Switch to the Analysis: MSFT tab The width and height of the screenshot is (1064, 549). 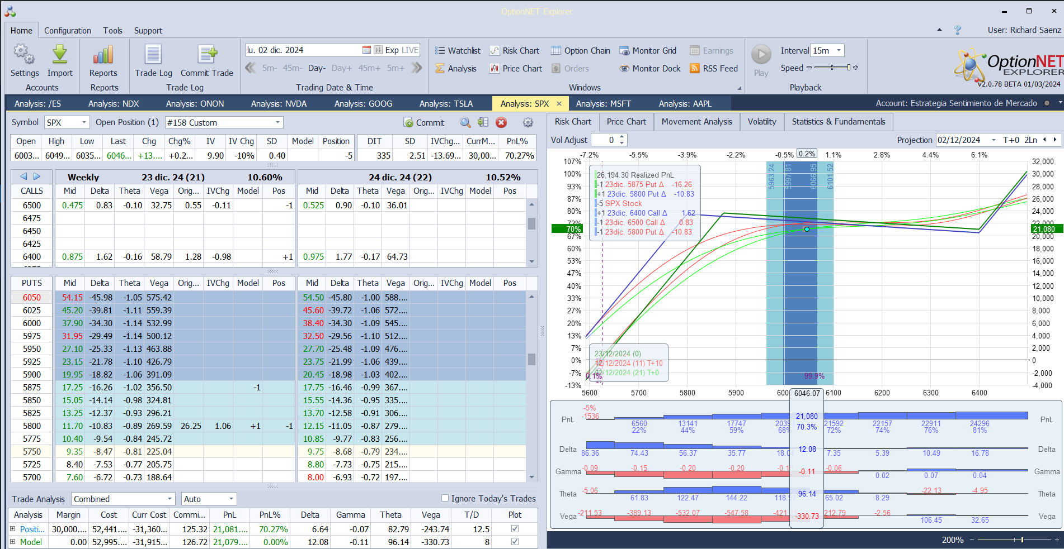[604, 103]
